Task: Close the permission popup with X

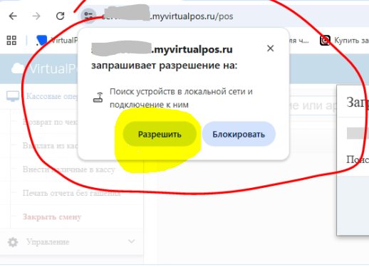Action: (270, 48)
